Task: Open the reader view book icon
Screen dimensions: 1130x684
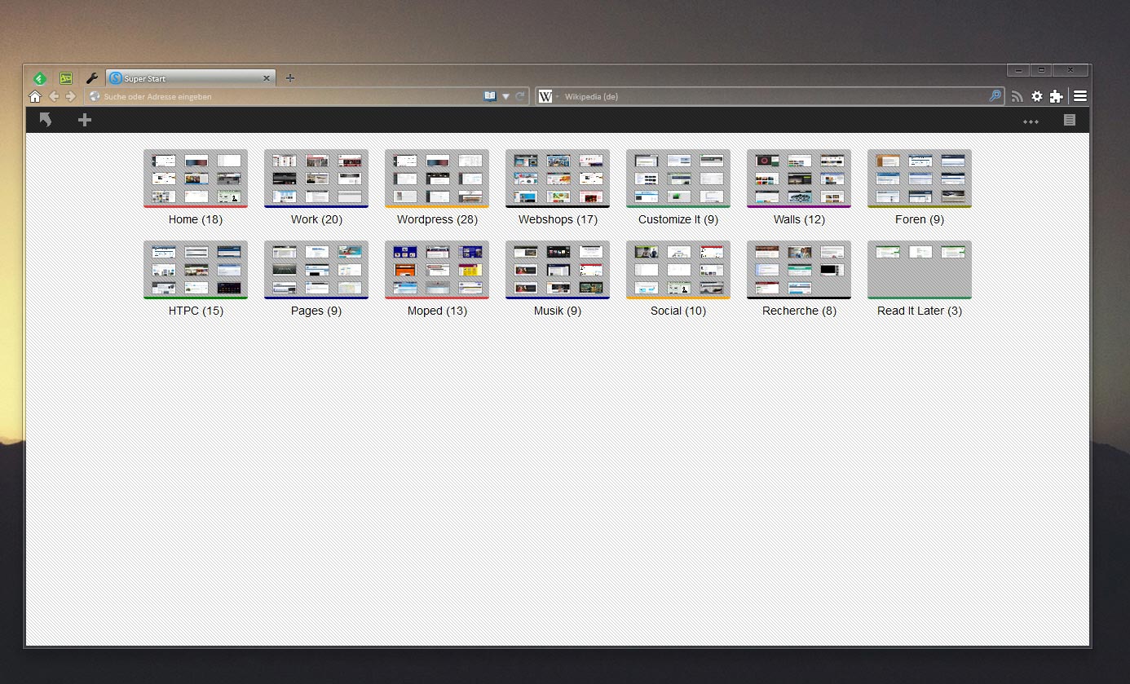Action: (490, 96)
